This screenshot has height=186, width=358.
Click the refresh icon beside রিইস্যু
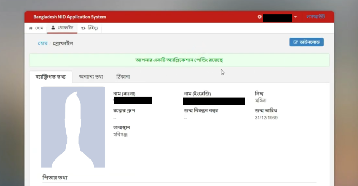tap(83, 28)
